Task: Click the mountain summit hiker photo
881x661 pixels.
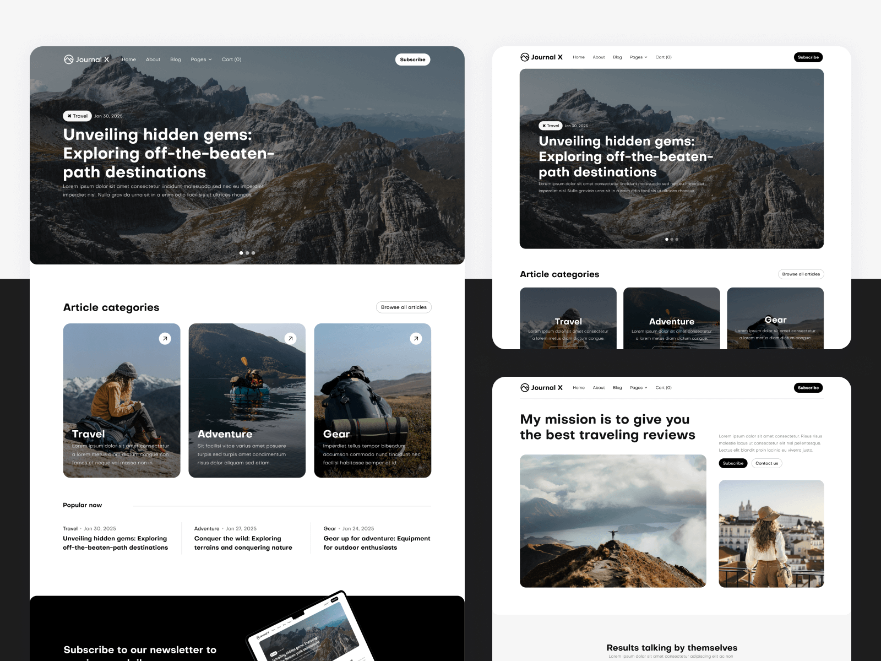Action: (613, 521)
